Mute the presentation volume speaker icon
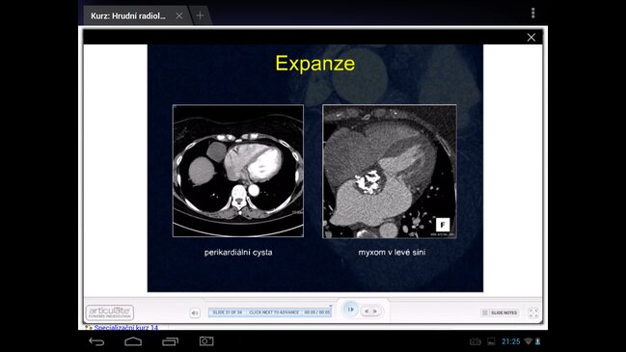 [x=195, y=312]
